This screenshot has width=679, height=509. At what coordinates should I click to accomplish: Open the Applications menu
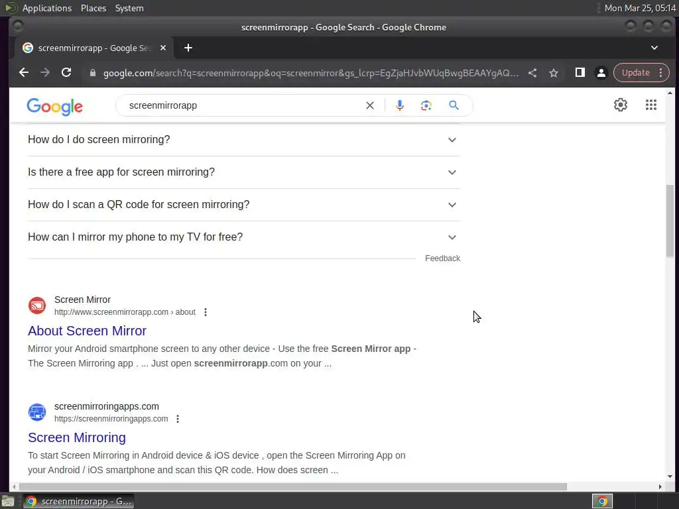point(47,8)
